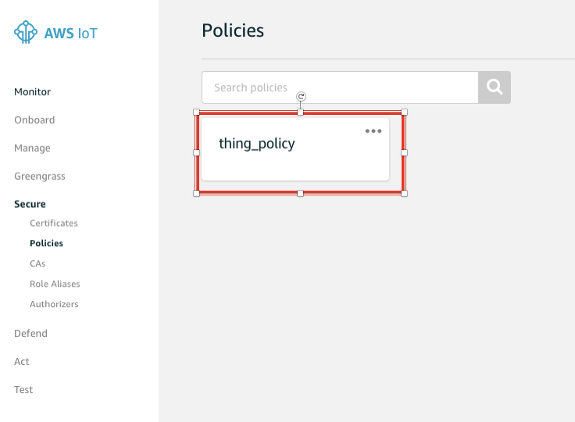
Task: Click the rotation handle above the red box
Action: pyautogui.click(x=301, y=96)
